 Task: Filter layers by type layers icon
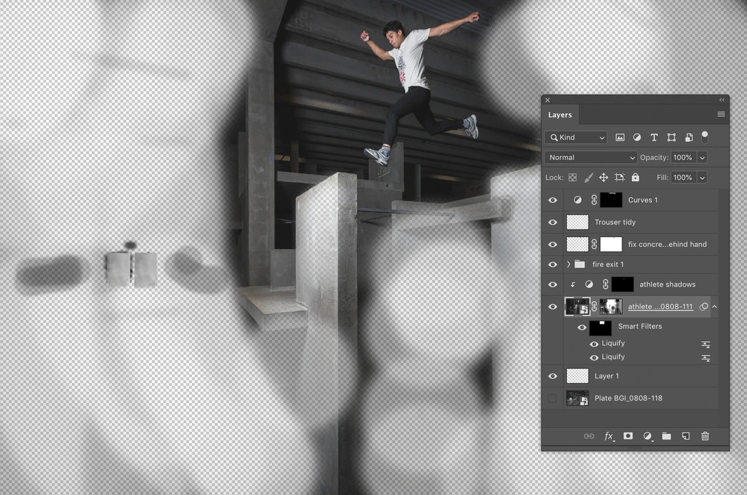click(654, 137)
